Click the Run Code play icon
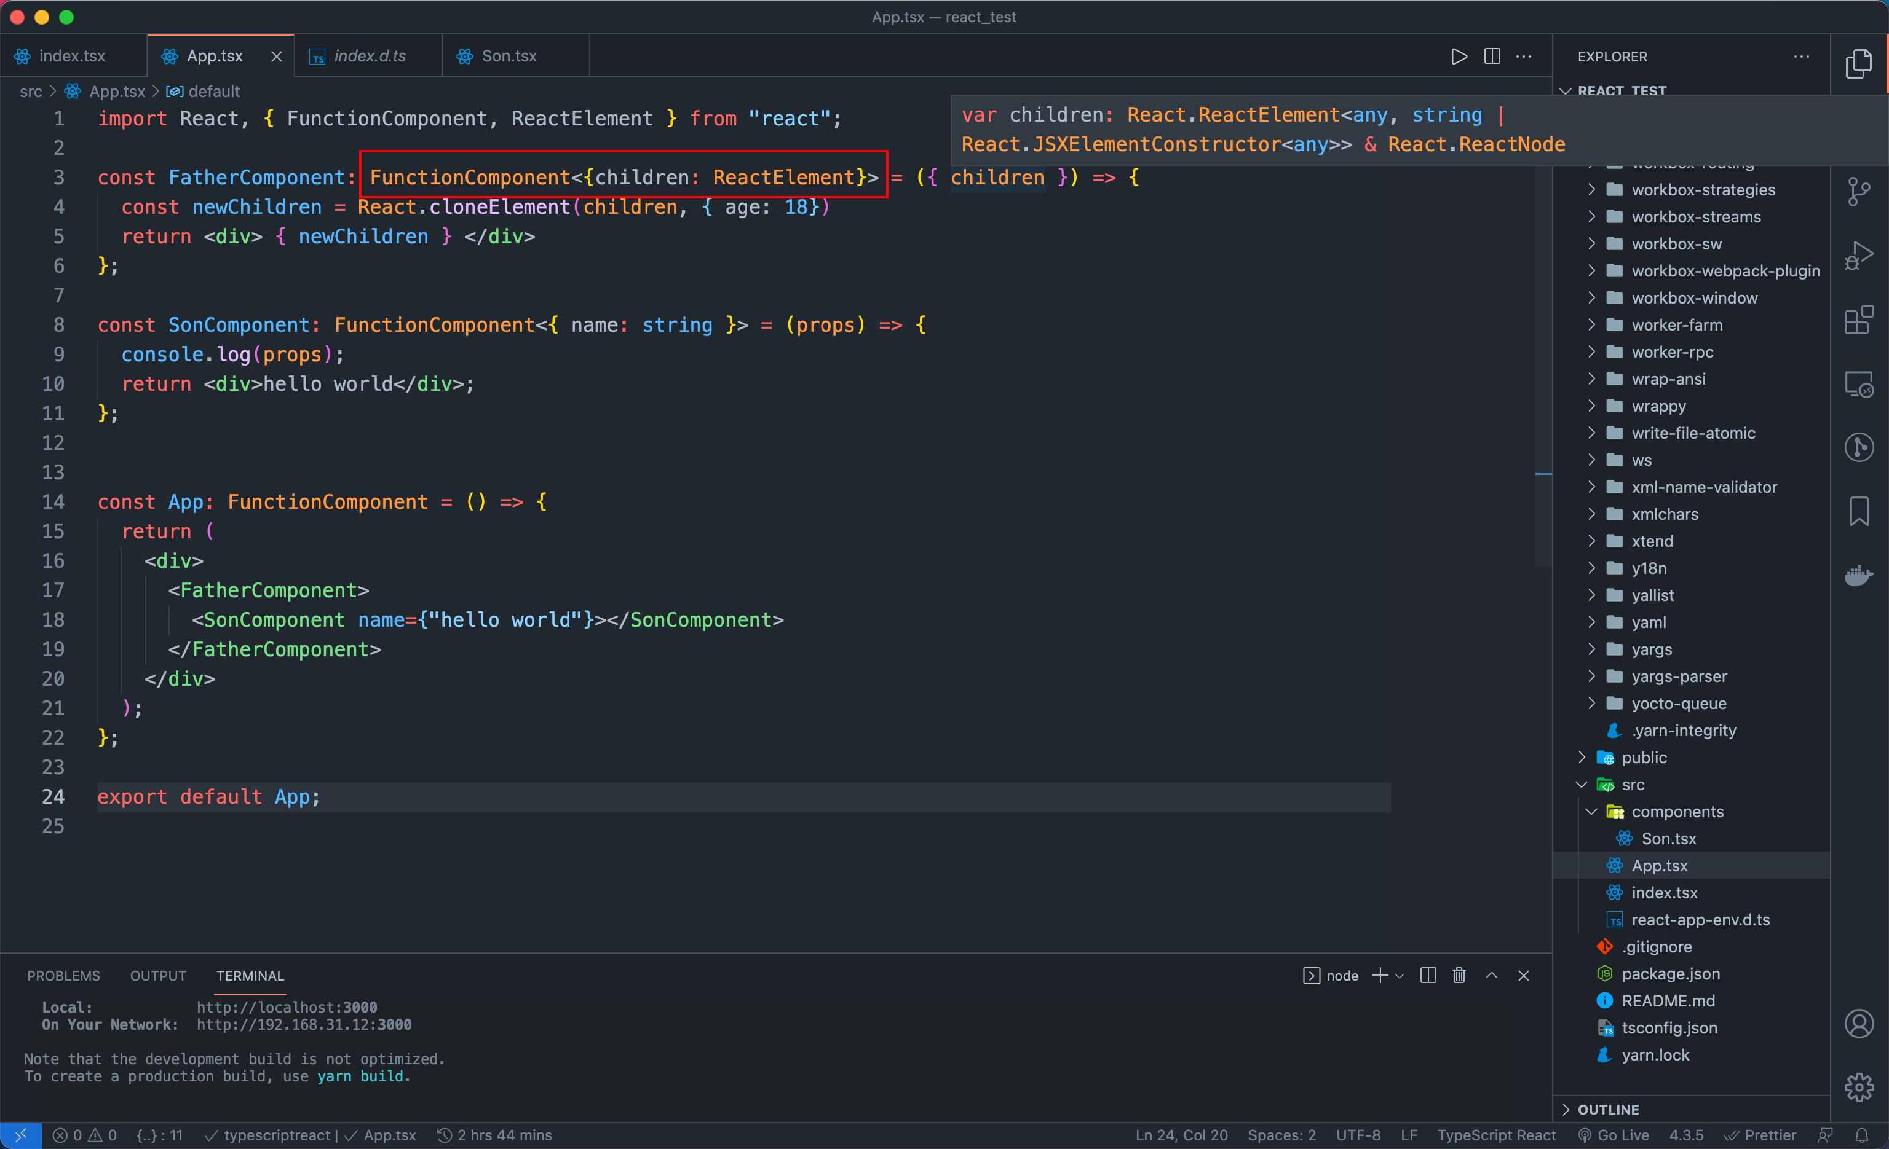The width and height of the screenshot is (1889, 1149). click(x=1459, y=57)
